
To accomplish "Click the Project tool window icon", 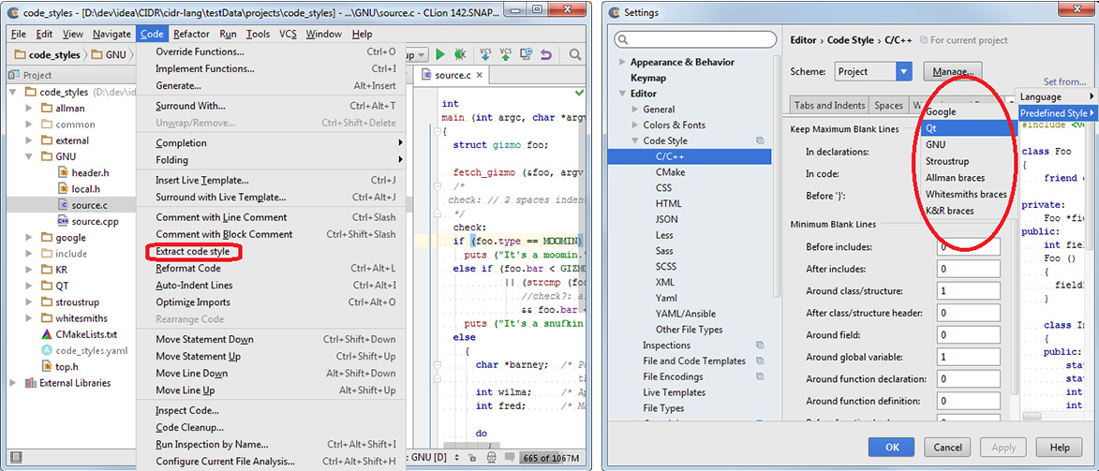I will (14, 75).
